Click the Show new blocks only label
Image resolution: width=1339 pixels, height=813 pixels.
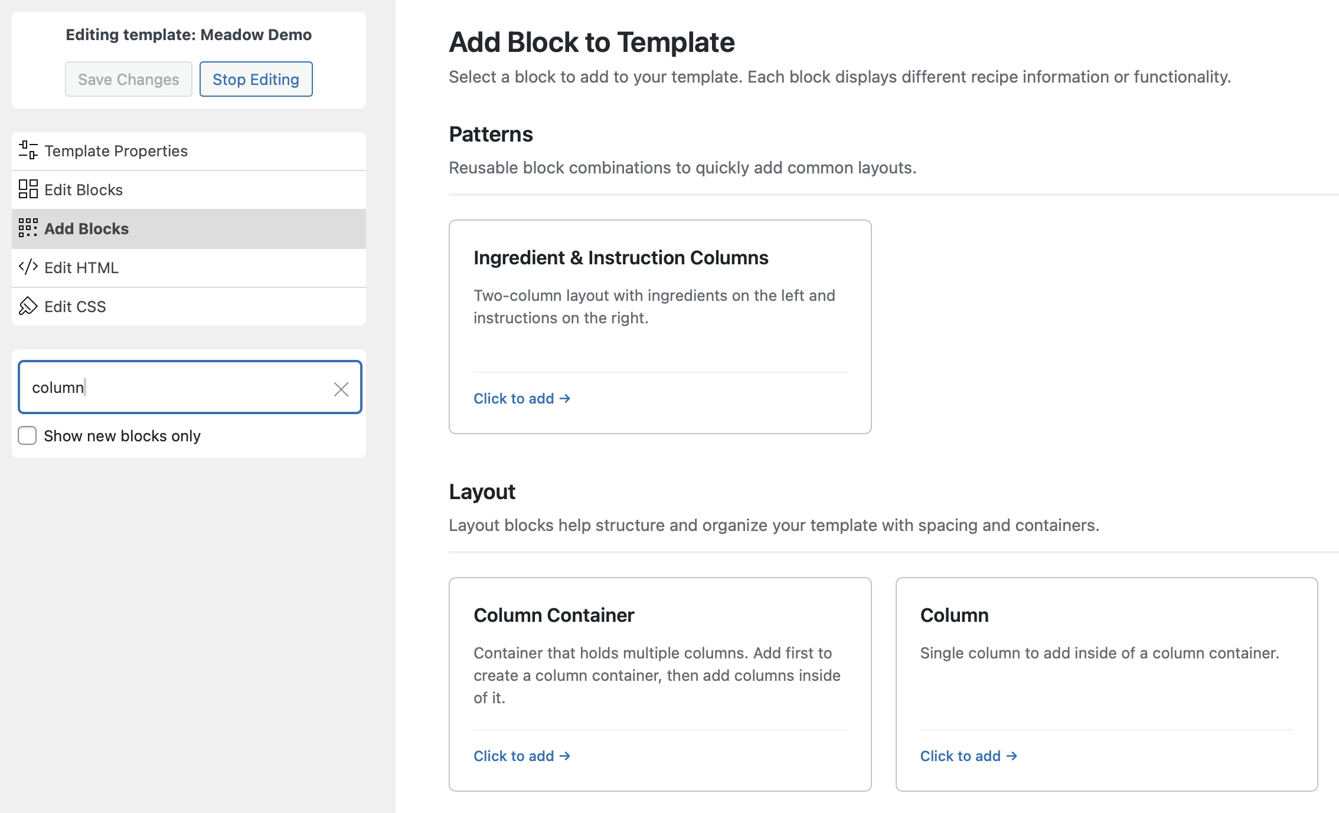[122, 436]
